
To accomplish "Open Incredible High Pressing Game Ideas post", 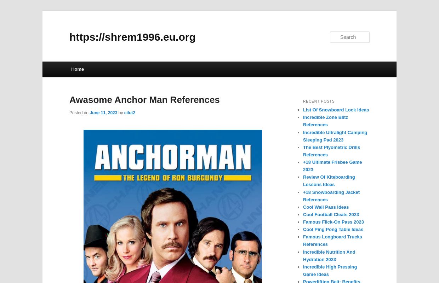I will point(330,271).
